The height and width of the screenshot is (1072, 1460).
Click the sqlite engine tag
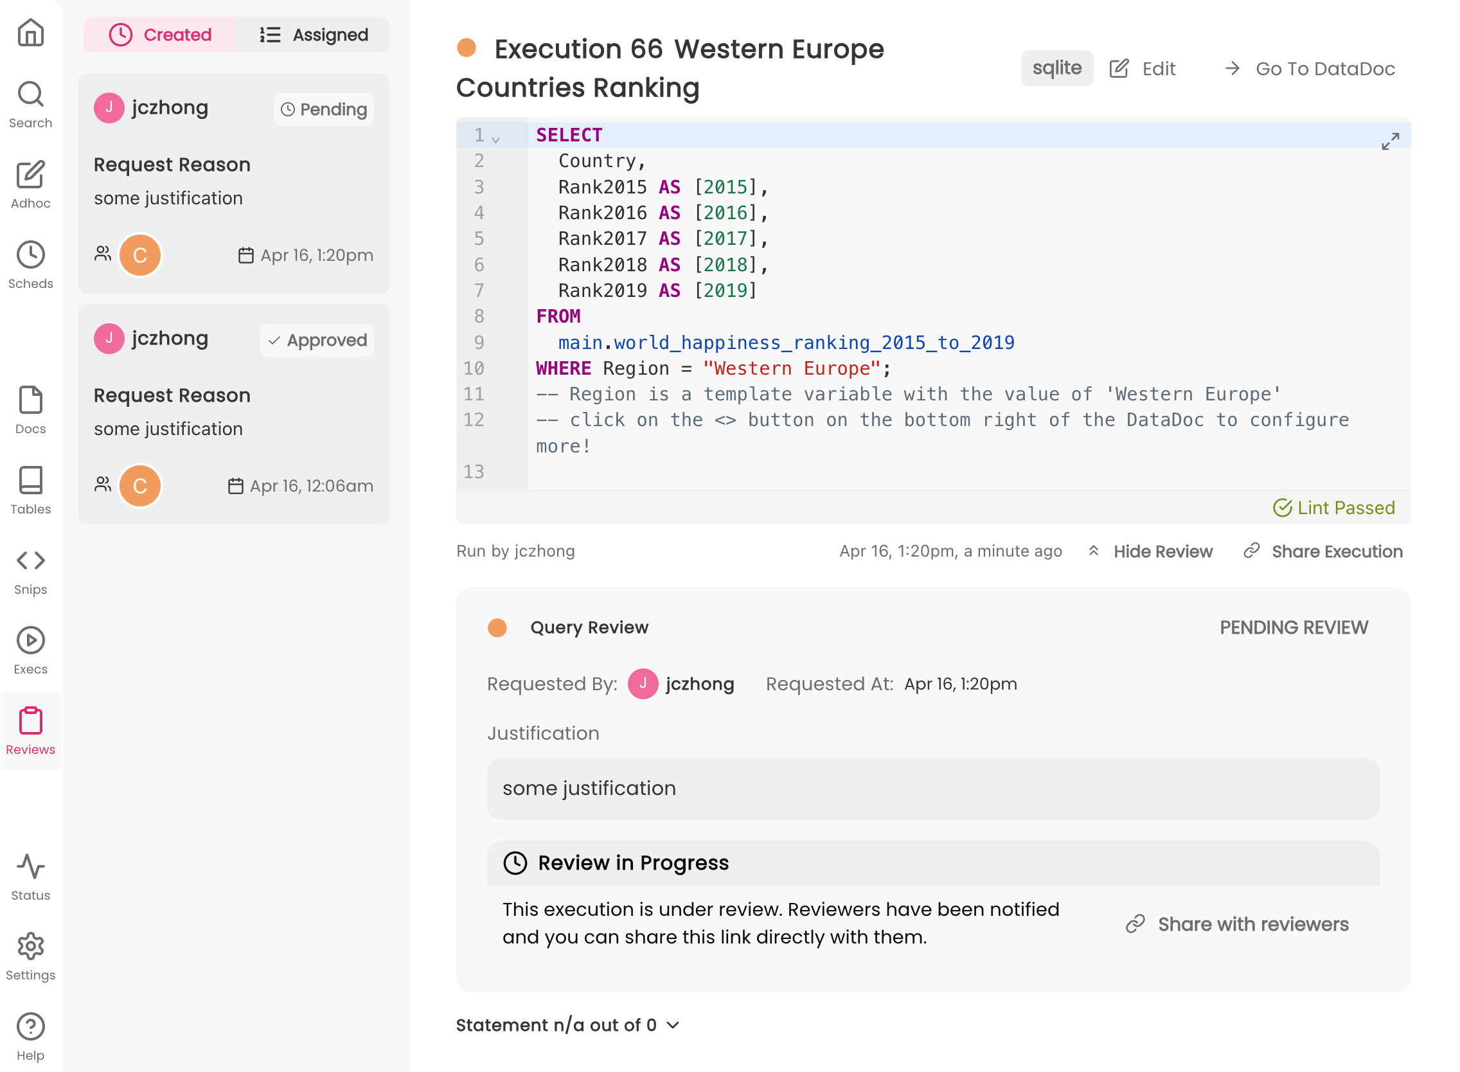1057,67
